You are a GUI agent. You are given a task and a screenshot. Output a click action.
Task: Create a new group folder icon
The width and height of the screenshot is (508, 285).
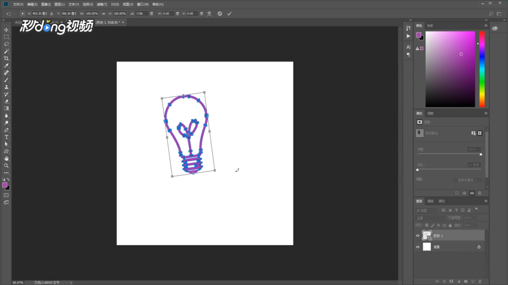point(466,281)
